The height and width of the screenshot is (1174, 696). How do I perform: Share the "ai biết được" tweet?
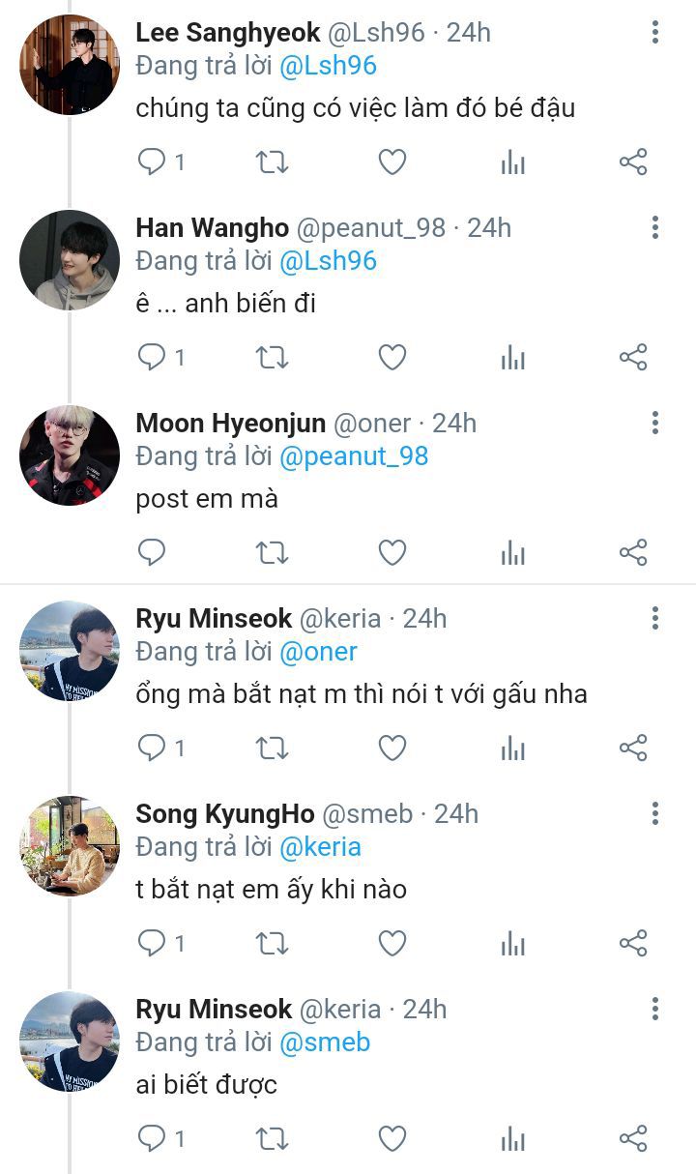click(x=633, y=1139)
